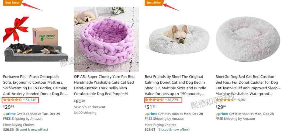This screenshot has width=291, height=134.
Task: Open the star rating on the Best Friends by Sheri listing
Action: click(154, 100)
